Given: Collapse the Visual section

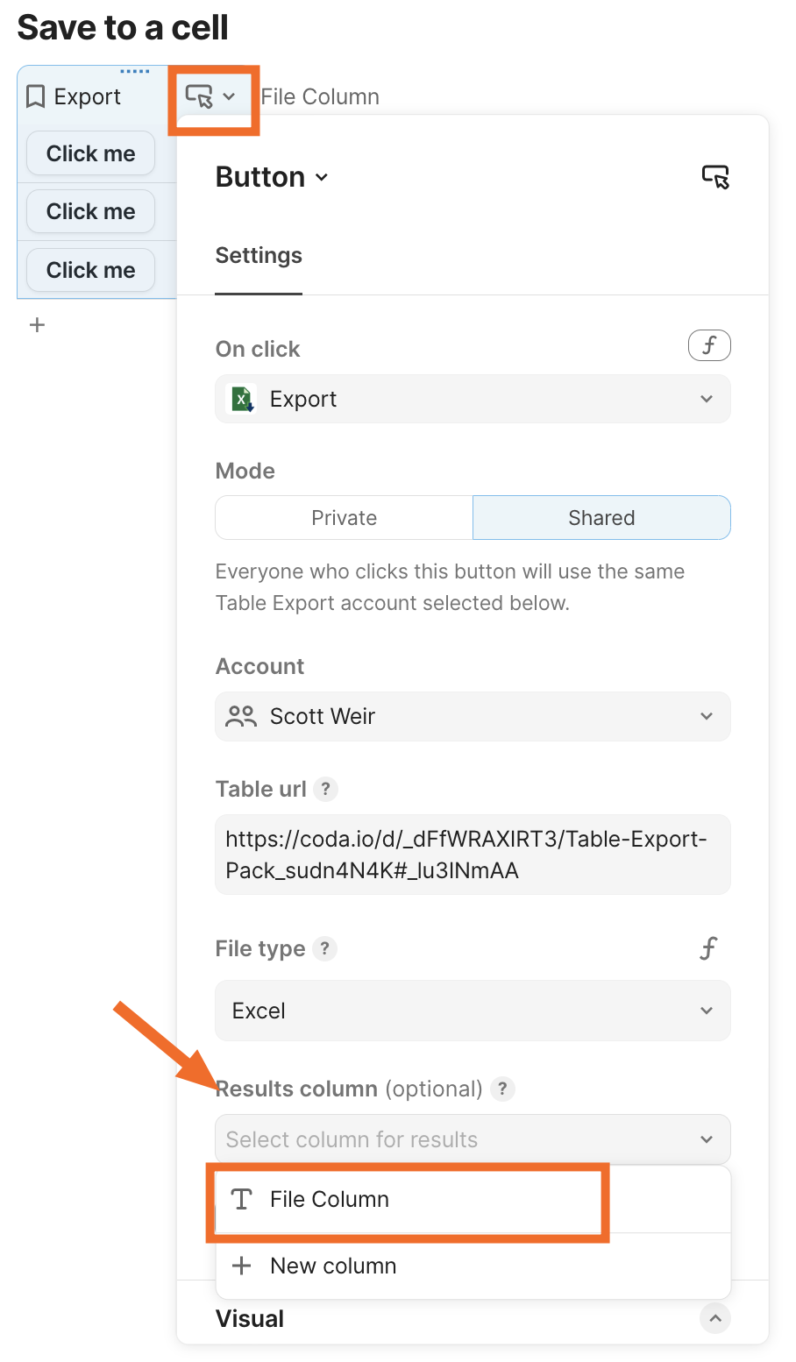Looking at the screenshot, I should (x=715, y=1318).
